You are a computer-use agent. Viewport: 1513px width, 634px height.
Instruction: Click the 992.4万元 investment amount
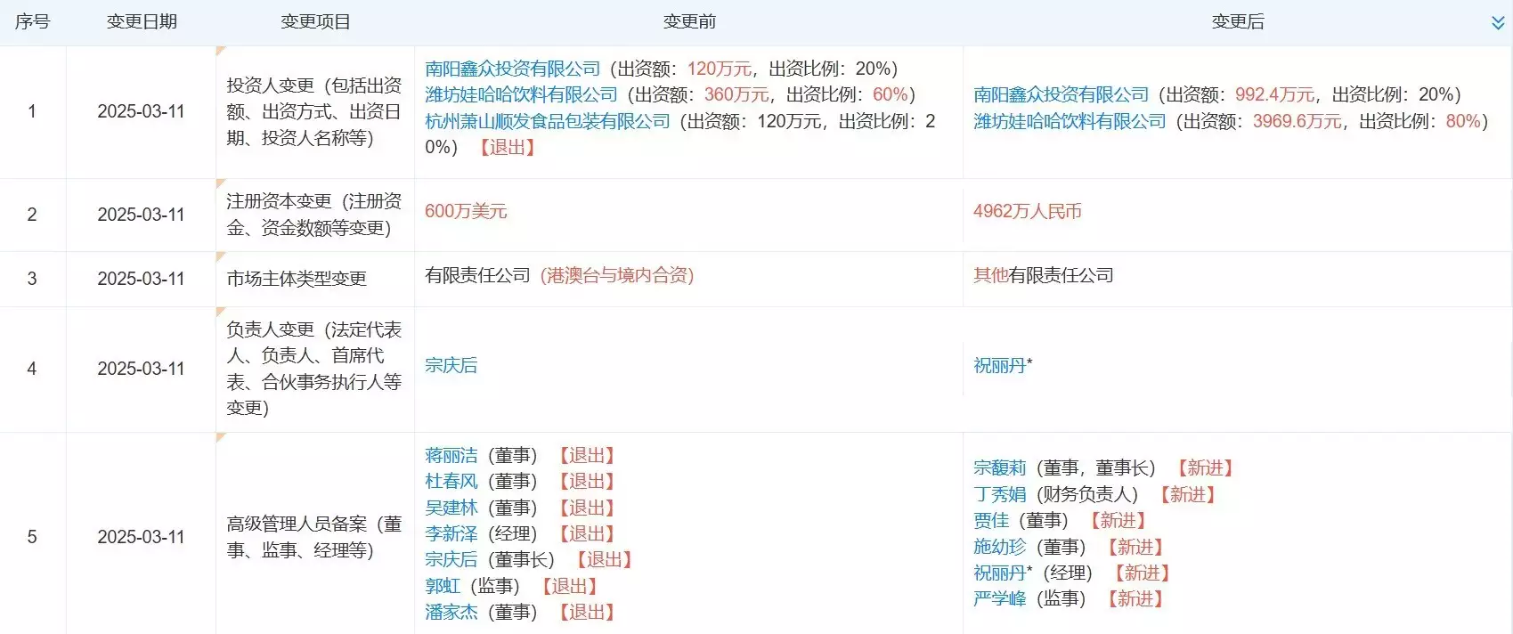(1274, 94)
